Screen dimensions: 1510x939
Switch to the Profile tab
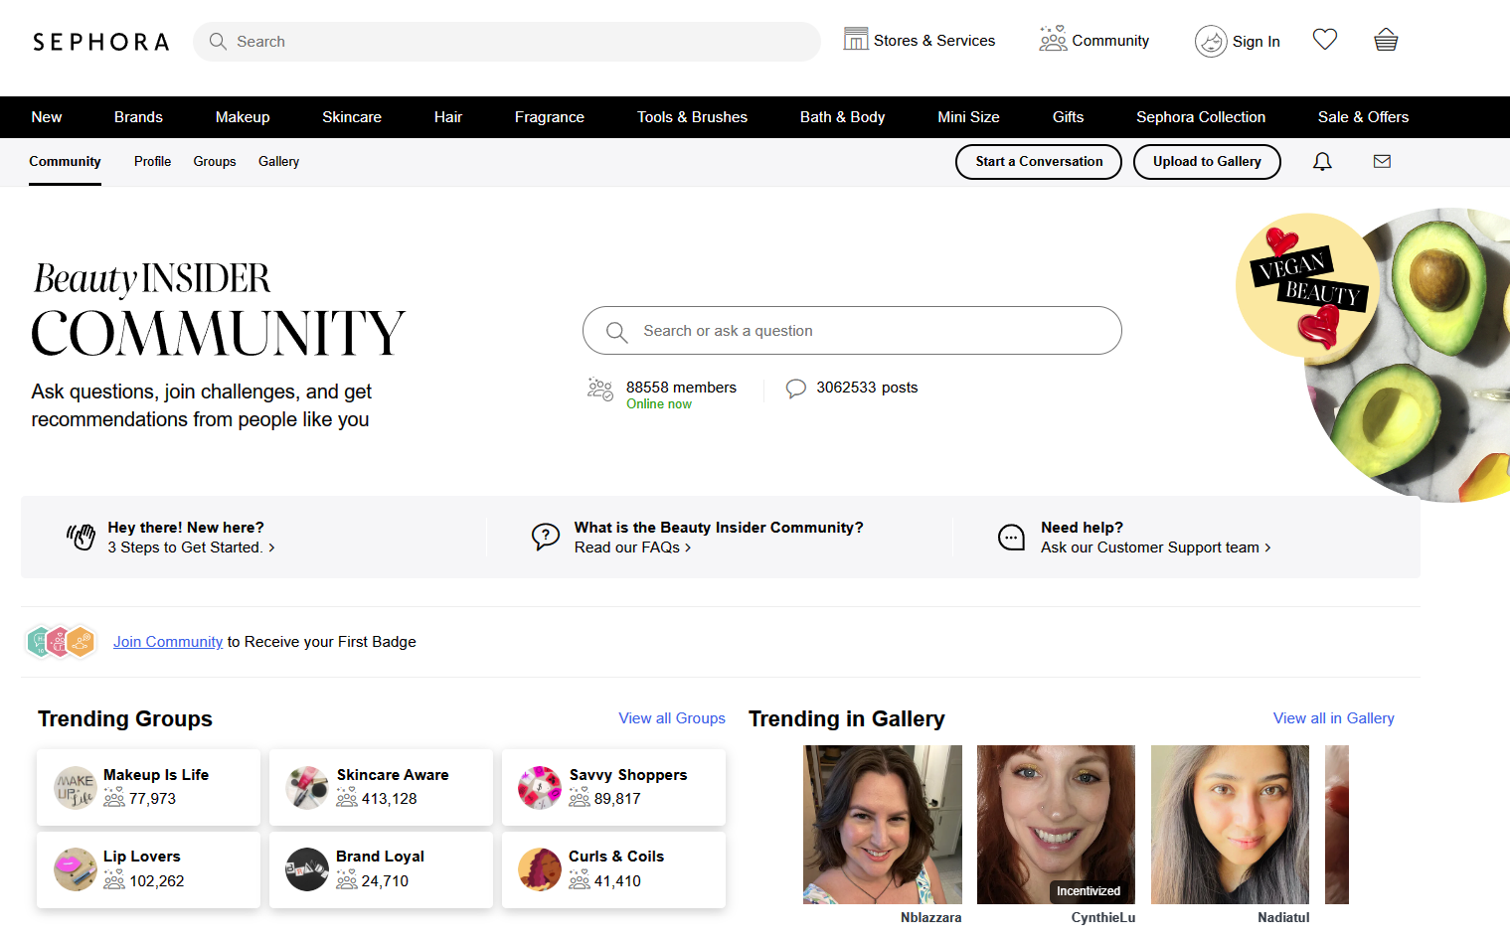click(152, 161)
